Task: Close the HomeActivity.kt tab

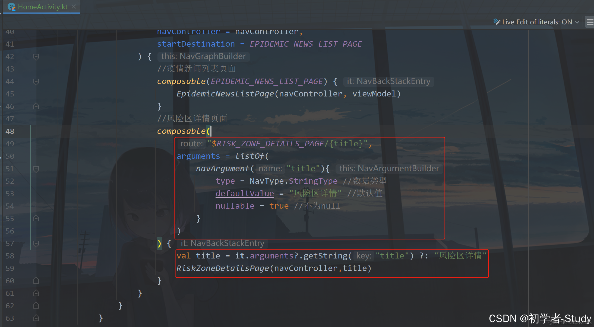Action: tap(74, 7)
